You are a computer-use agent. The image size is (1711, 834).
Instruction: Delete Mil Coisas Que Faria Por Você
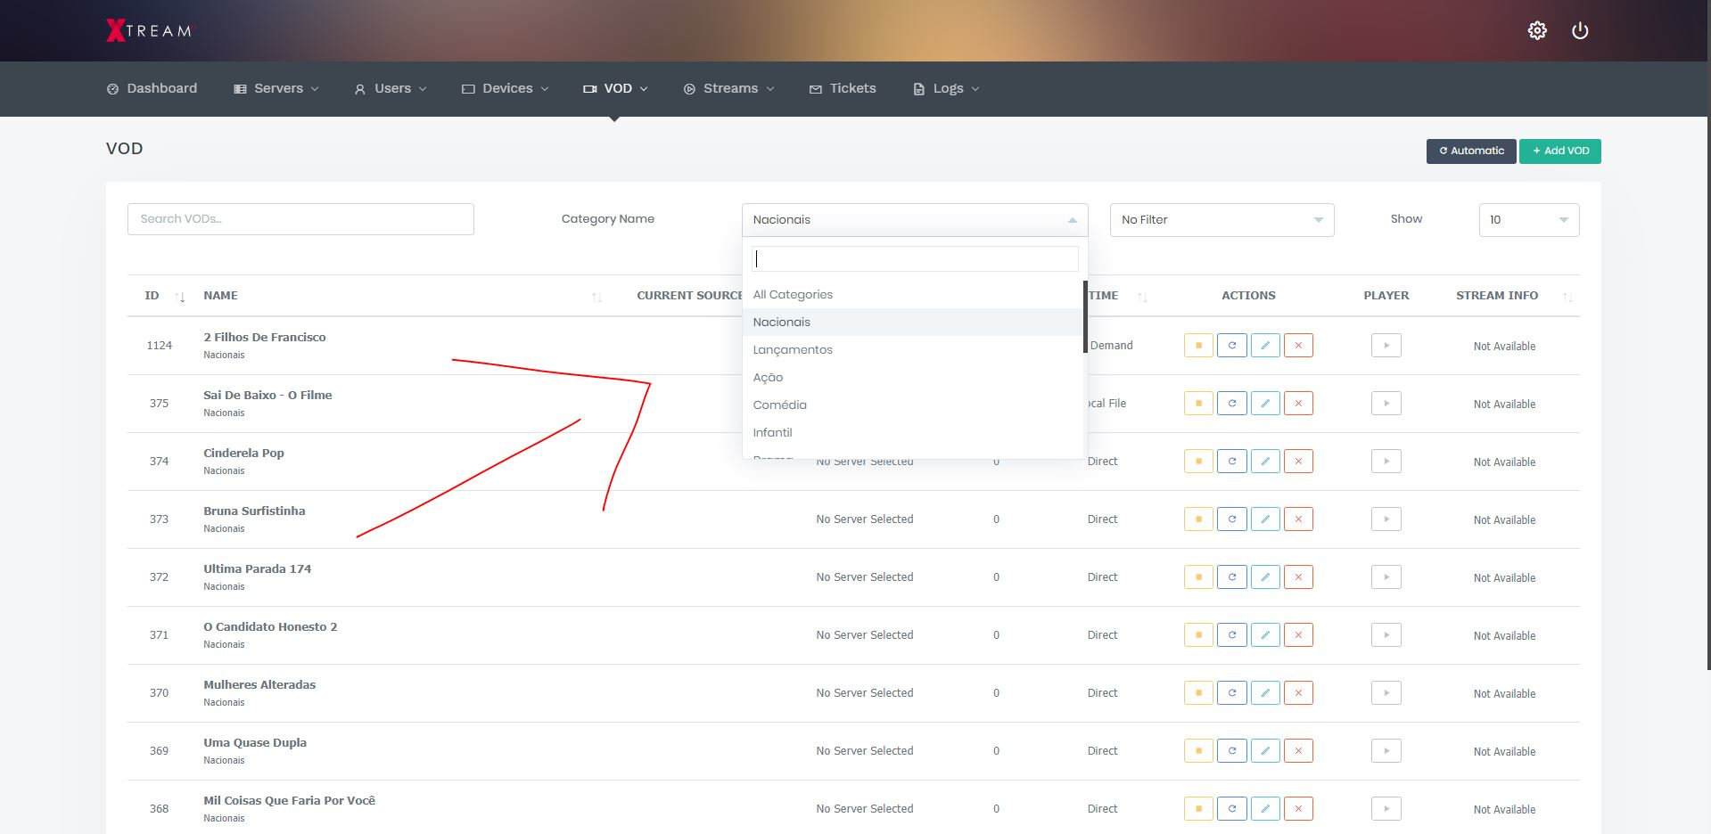(1298, 809)
